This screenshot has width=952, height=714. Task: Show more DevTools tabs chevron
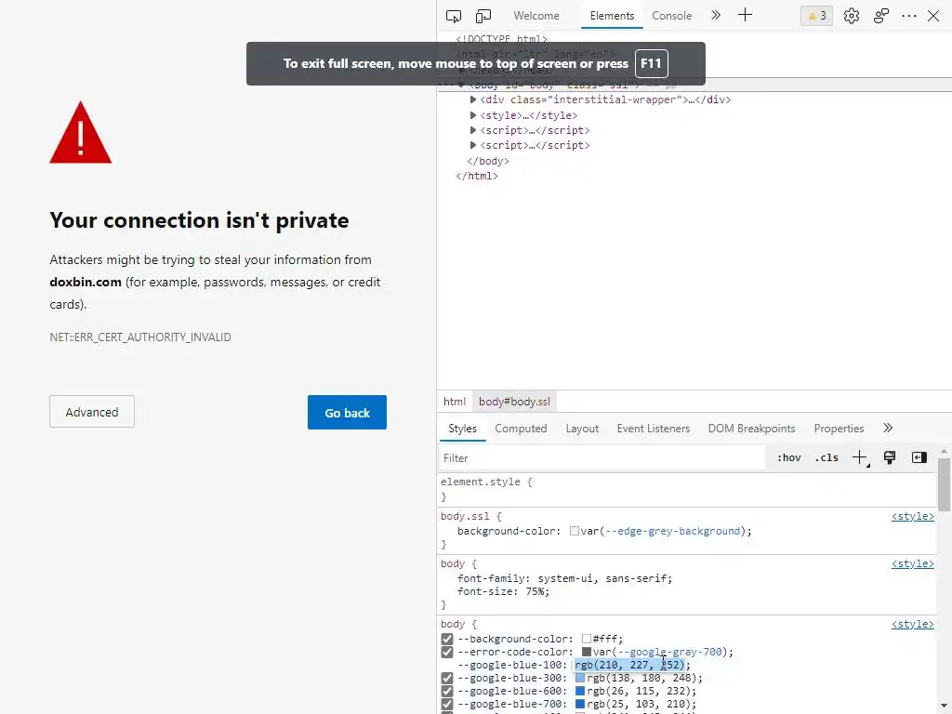point(716,15)
